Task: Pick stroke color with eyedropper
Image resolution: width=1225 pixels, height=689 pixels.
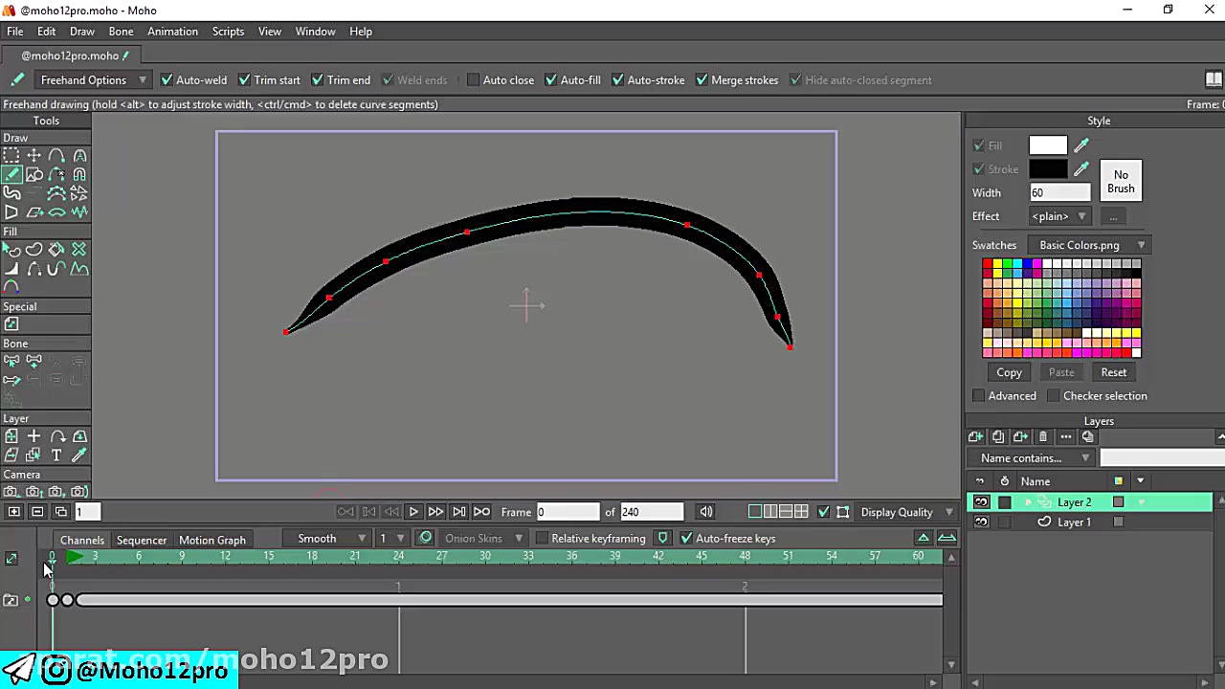Action: pyautogui.click(x=1081, y=169)
